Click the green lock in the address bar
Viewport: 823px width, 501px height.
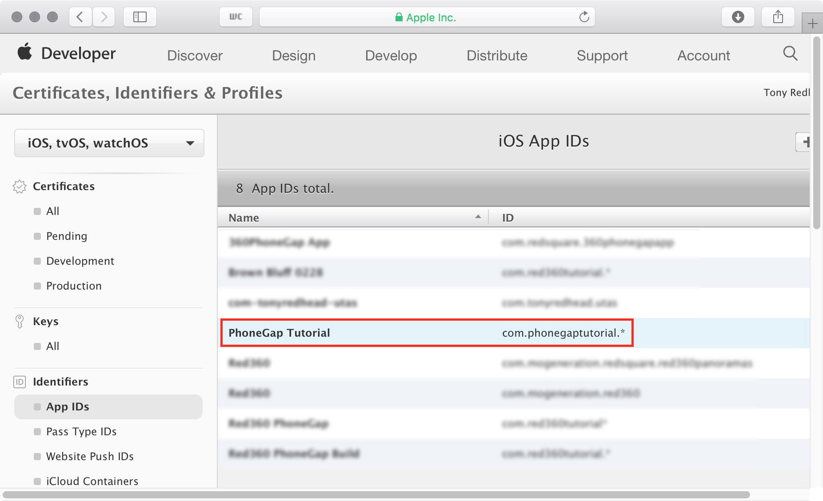point(399,17)
